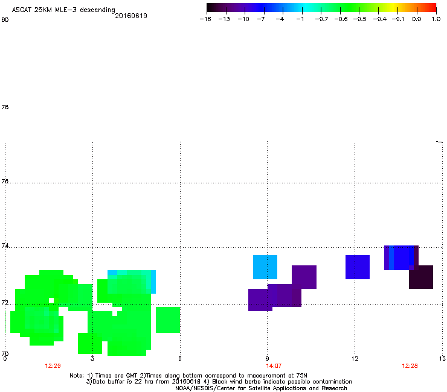Image resolution: width=447 pixels, height=392 pixels.
Task: Click the color scale label 1.0
Action: pos(436,19)
